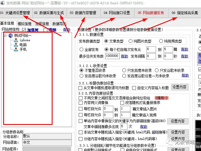This screenshot has width=201, height=151.
Task: Click the 手机 node network icon
Action: [x=16, y=50]
